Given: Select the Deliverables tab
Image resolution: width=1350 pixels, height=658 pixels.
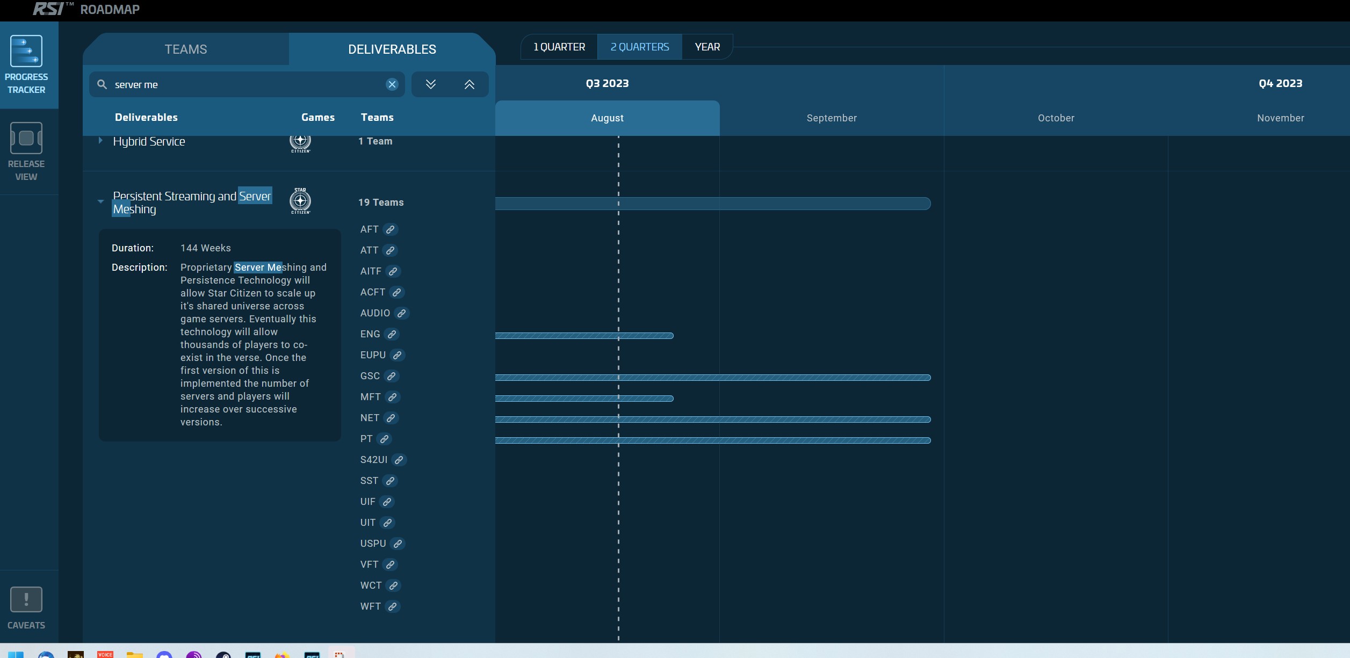Looking at the screenshot, I should (392, 49).
